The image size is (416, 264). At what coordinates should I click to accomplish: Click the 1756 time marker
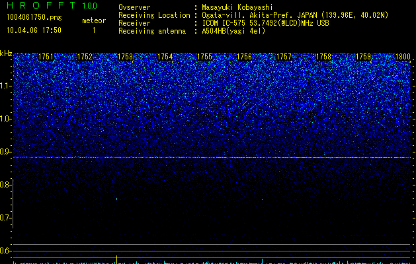(x=244, y=57)
